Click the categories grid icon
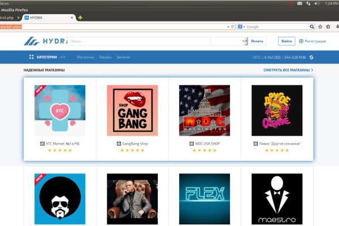 click(x=32, y=57)
